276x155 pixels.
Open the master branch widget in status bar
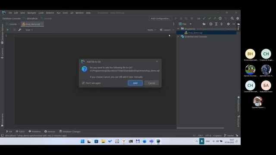click(x=229, y=136)
